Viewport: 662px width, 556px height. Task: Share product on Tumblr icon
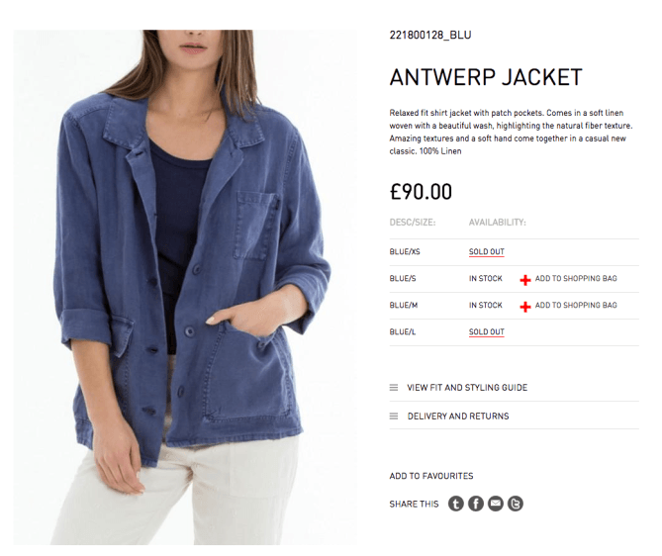pos(455,504)
